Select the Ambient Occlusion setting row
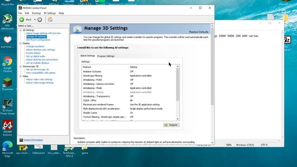Image resolution: width=297 pixels, height=167 pixels. 129,71
